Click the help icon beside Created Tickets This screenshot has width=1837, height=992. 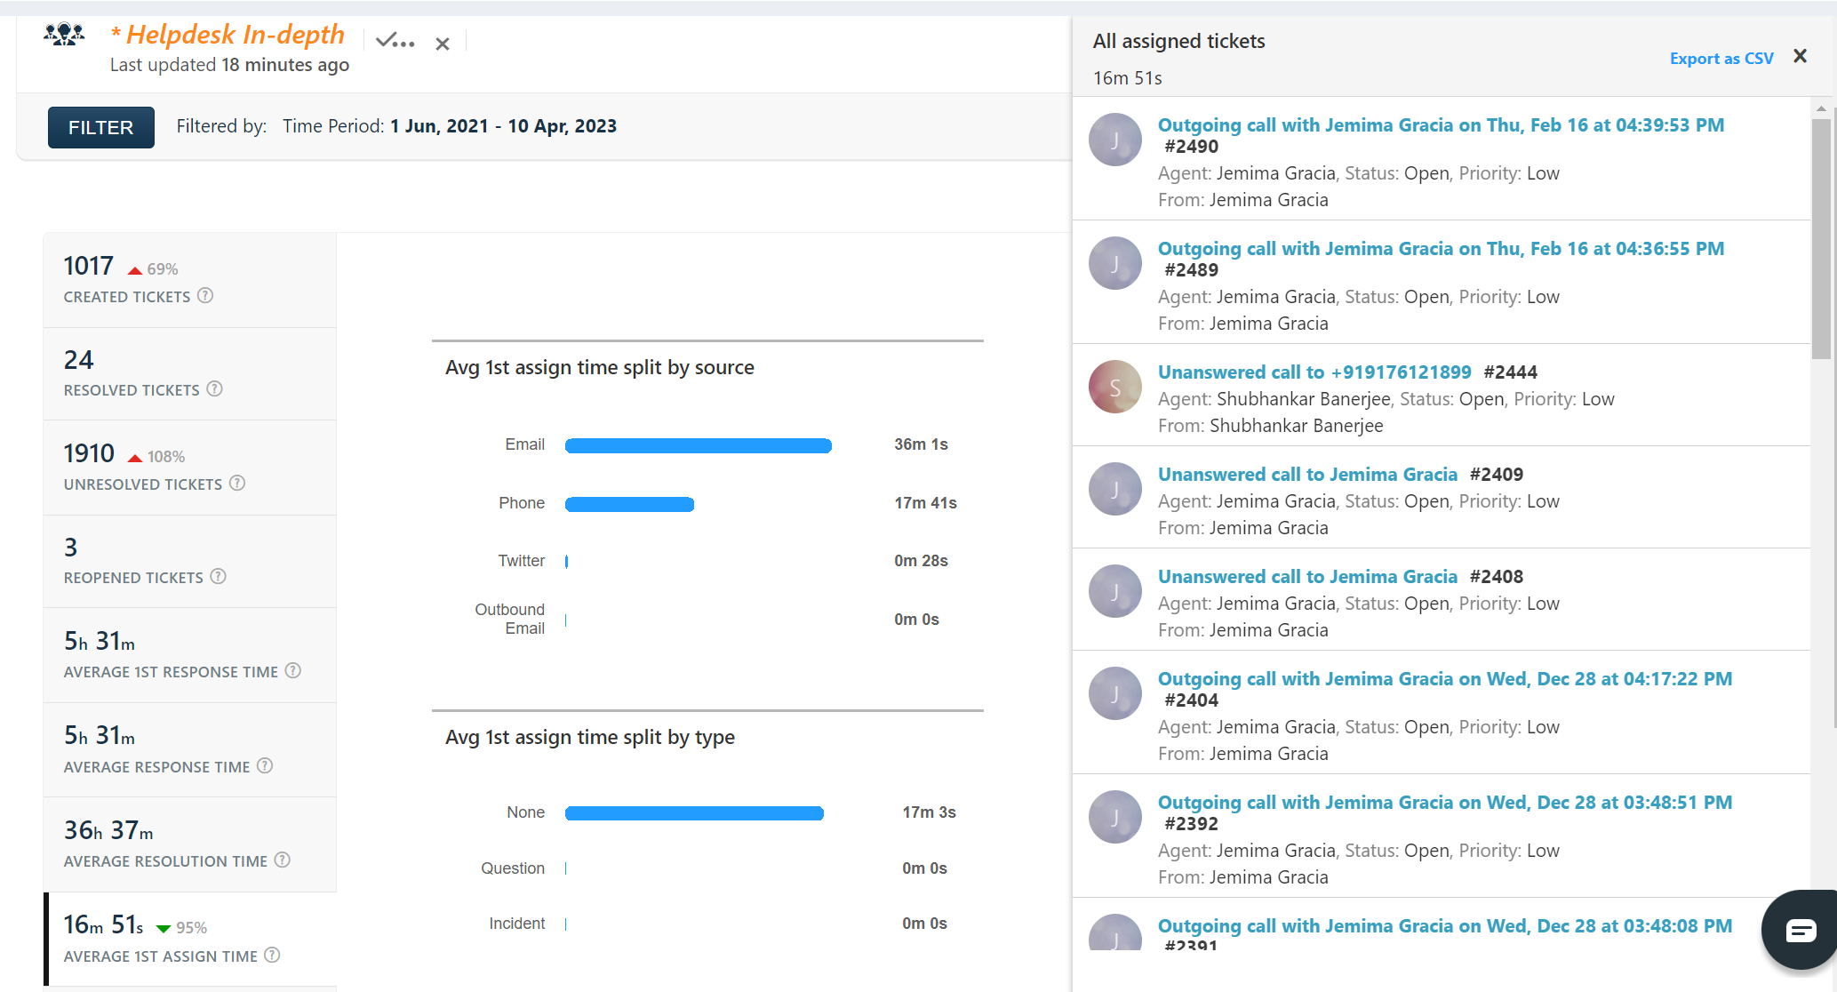(x=205, y=296)
